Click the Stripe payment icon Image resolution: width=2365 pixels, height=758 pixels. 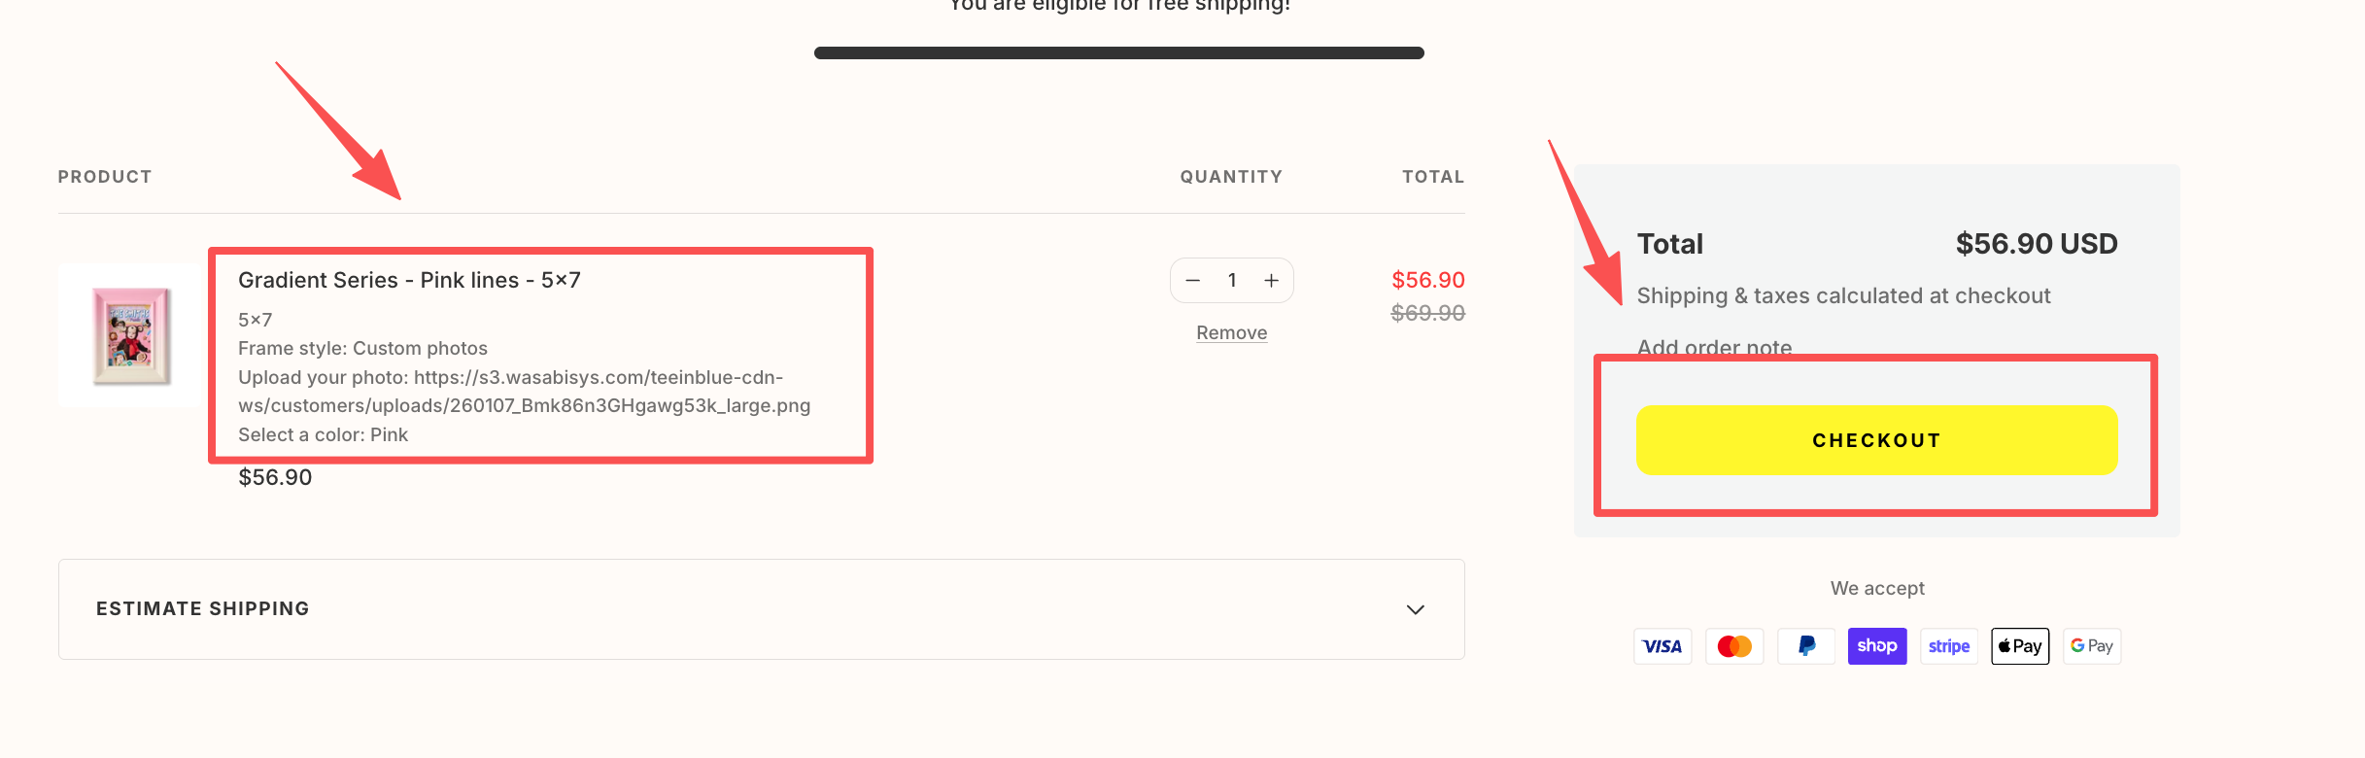(x=1949, y=646)
